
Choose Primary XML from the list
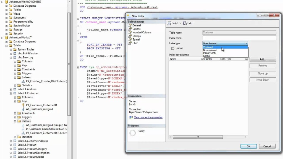210,53
